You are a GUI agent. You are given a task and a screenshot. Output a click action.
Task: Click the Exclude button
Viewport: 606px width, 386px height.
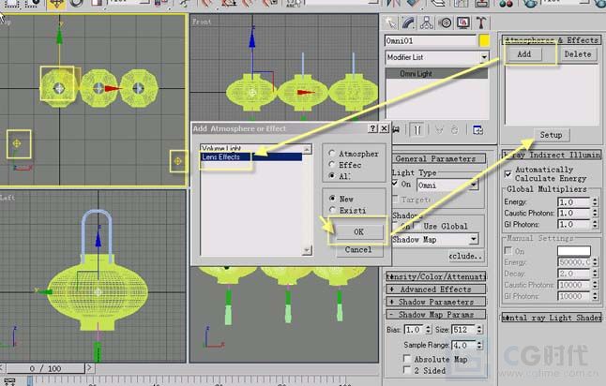(x=466, y=256)
